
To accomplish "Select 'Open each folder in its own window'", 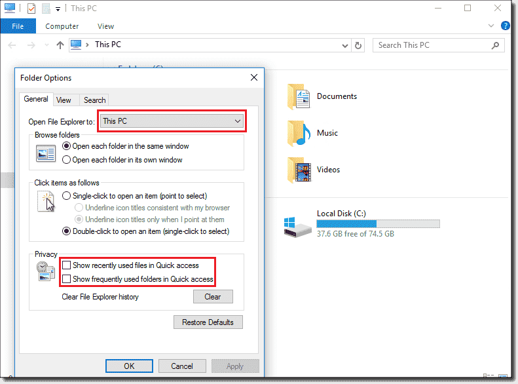I will [122, 160].
